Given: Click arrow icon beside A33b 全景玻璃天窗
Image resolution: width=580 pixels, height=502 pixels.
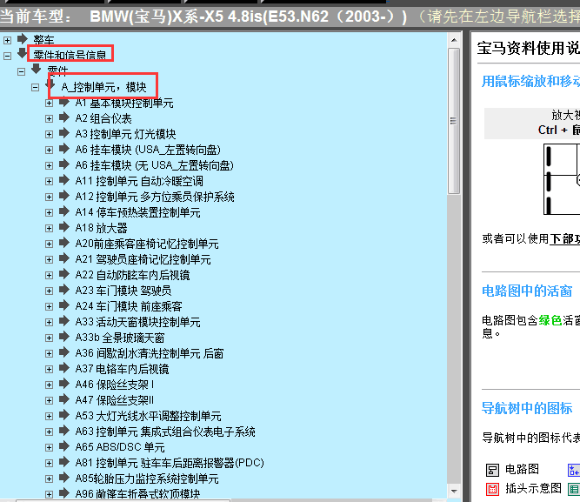Looking at the screenshot, I should (x=64, y=337).
